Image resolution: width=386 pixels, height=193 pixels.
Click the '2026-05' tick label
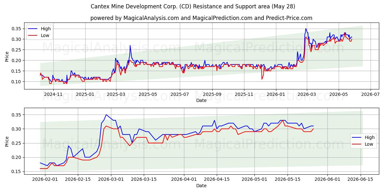point(338,94)
